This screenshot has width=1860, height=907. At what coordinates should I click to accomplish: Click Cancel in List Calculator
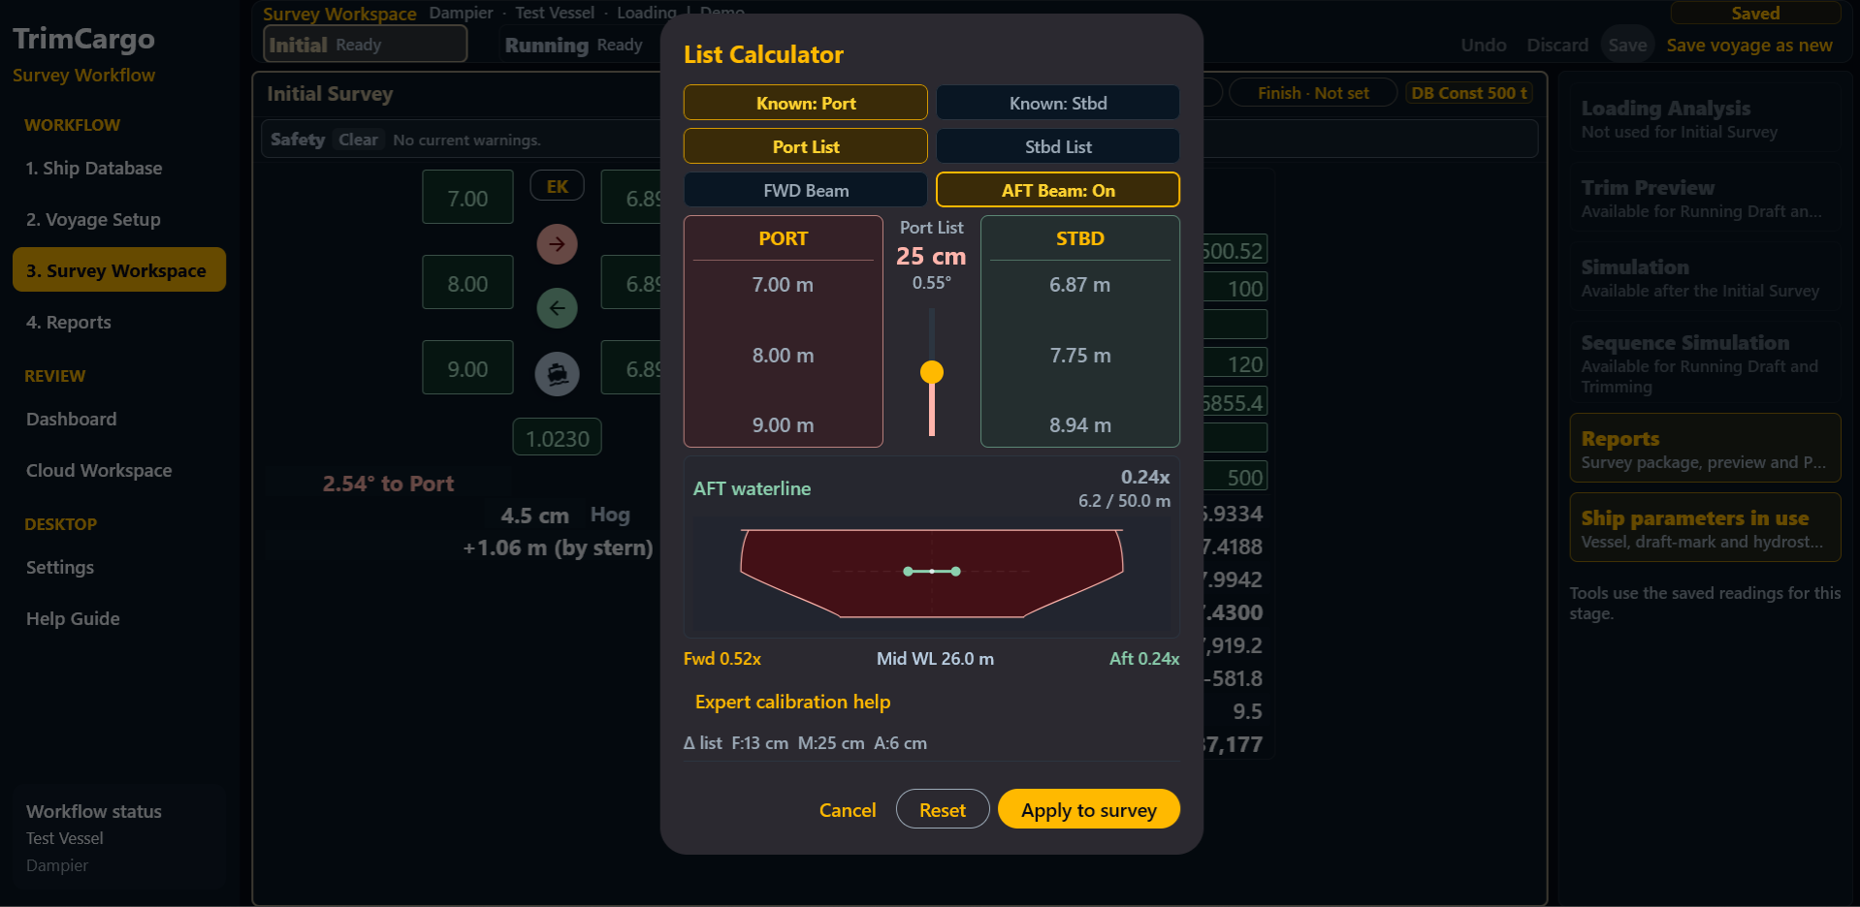pyautogui.click(x=848, y=810)
